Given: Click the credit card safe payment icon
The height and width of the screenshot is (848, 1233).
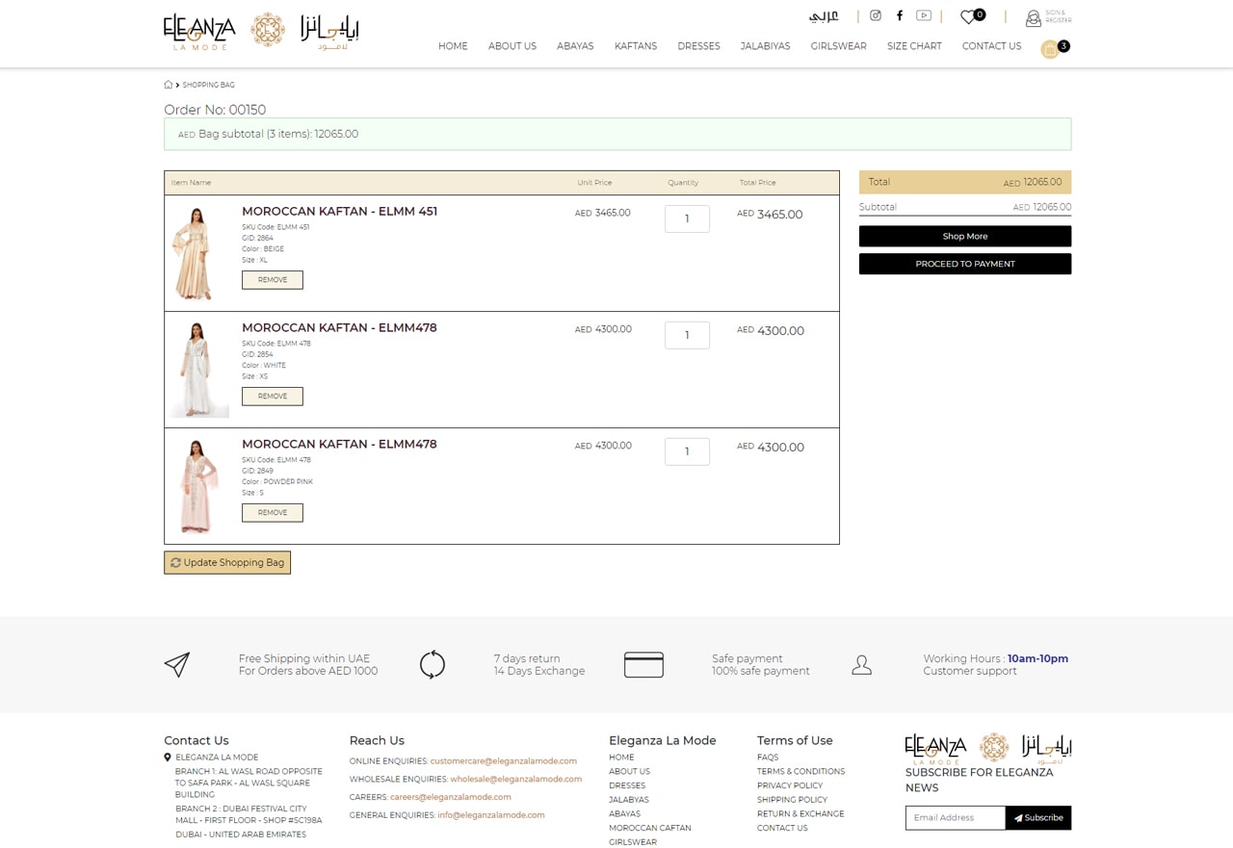Looking at the screenshot, I should pos(643,664).
